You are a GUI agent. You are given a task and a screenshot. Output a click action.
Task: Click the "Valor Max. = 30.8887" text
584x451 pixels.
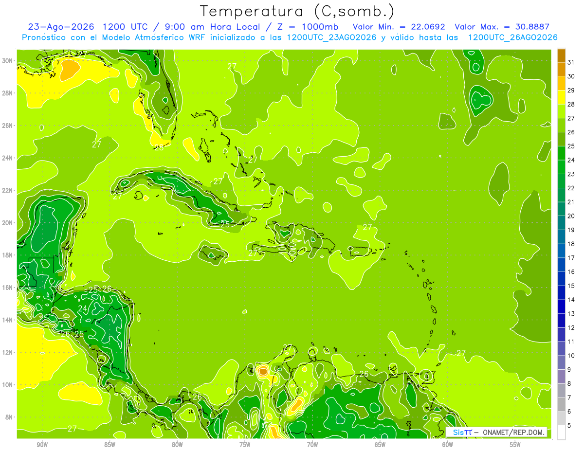pos(502,27)
